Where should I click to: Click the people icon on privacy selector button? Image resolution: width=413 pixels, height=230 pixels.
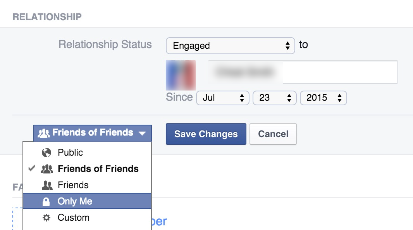click(x=44, y=133)
